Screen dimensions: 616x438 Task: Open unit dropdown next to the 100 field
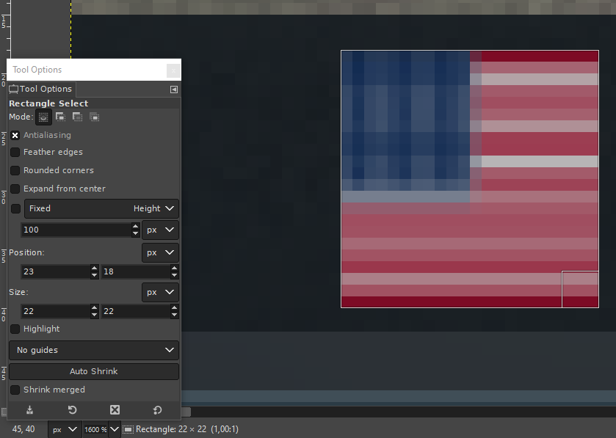click(x=160, y=230)
